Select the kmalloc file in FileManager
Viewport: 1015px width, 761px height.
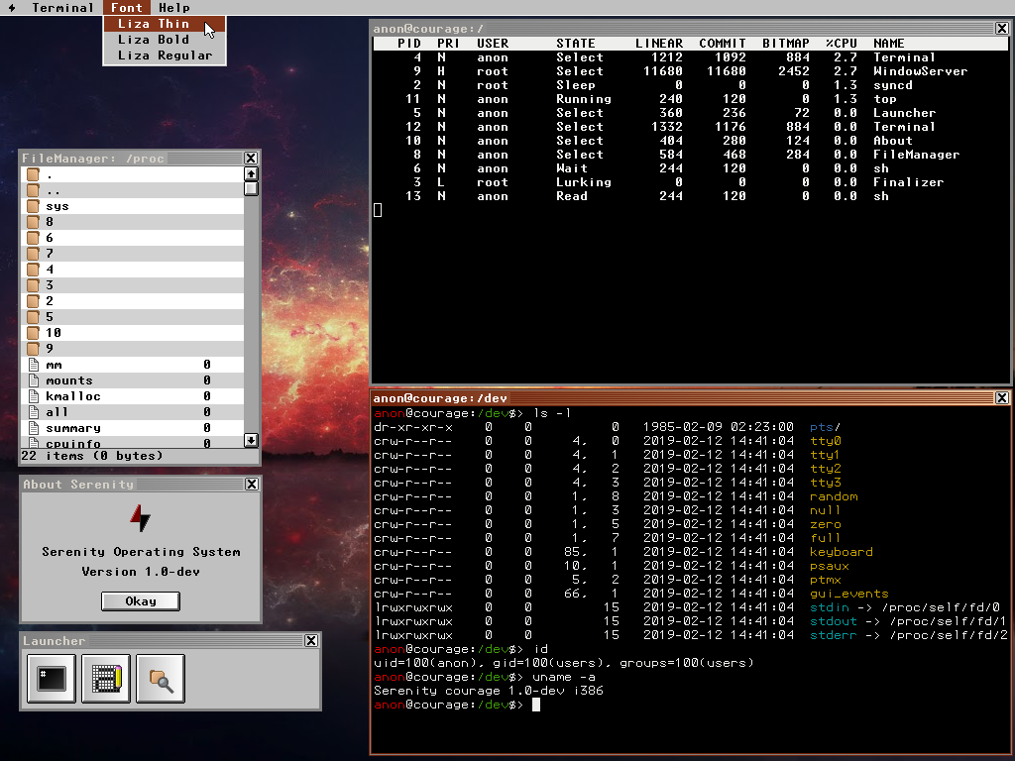72,396
